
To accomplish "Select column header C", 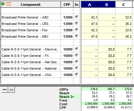I will click(x=124, y=5).
